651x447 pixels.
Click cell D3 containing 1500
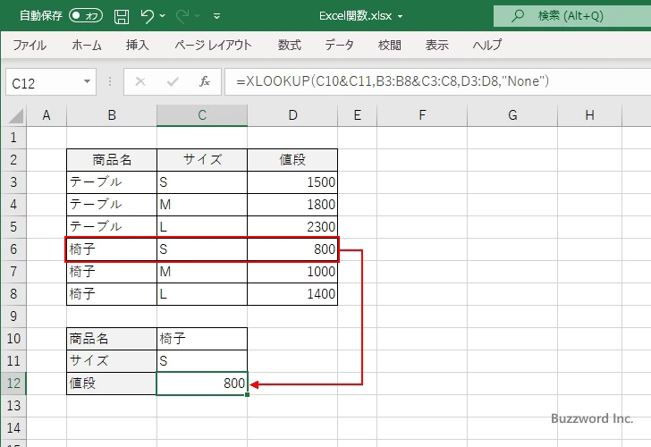click(292, 182)
